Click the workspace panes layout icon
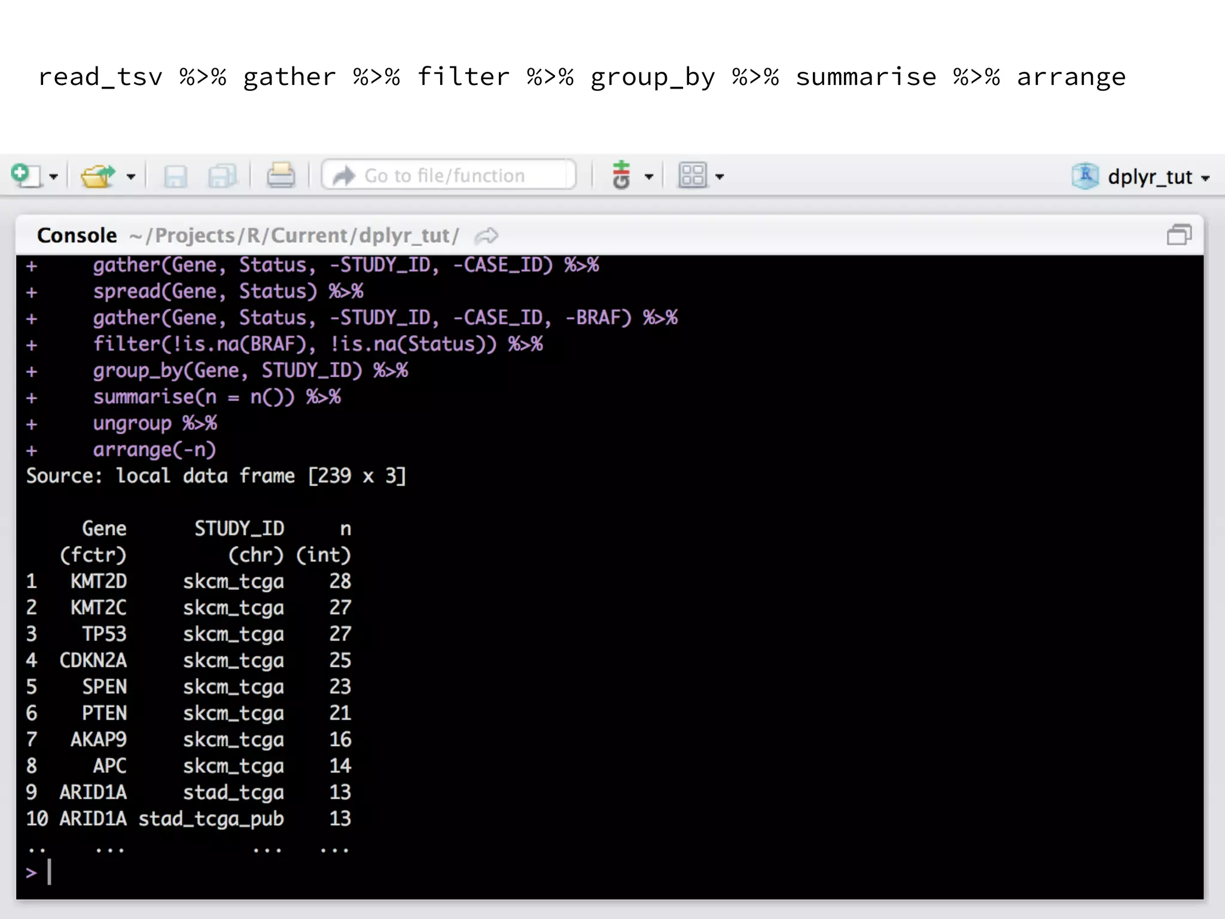 click(x=693, y=175)
